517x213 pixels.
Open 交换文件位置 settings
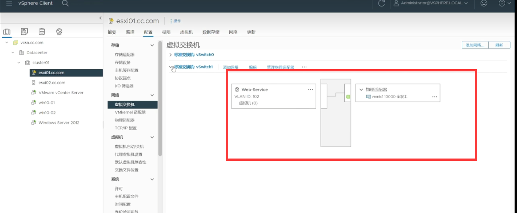coord(127,170)
